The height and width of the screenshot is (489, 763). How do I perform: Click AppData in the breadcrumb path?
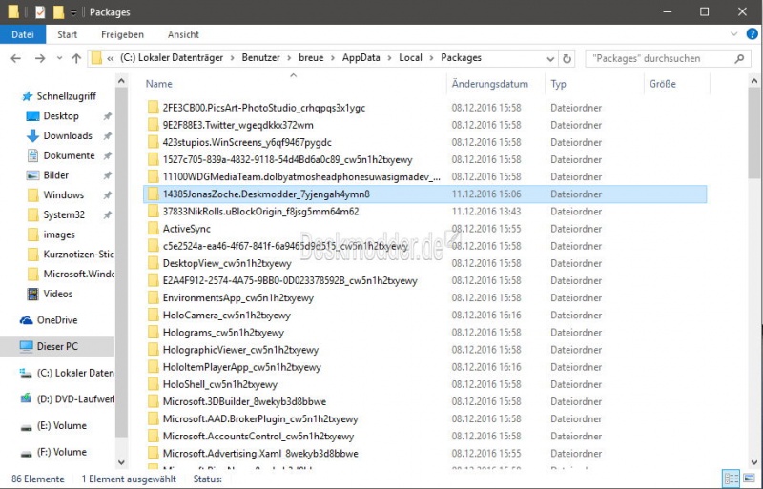[361, 58]
